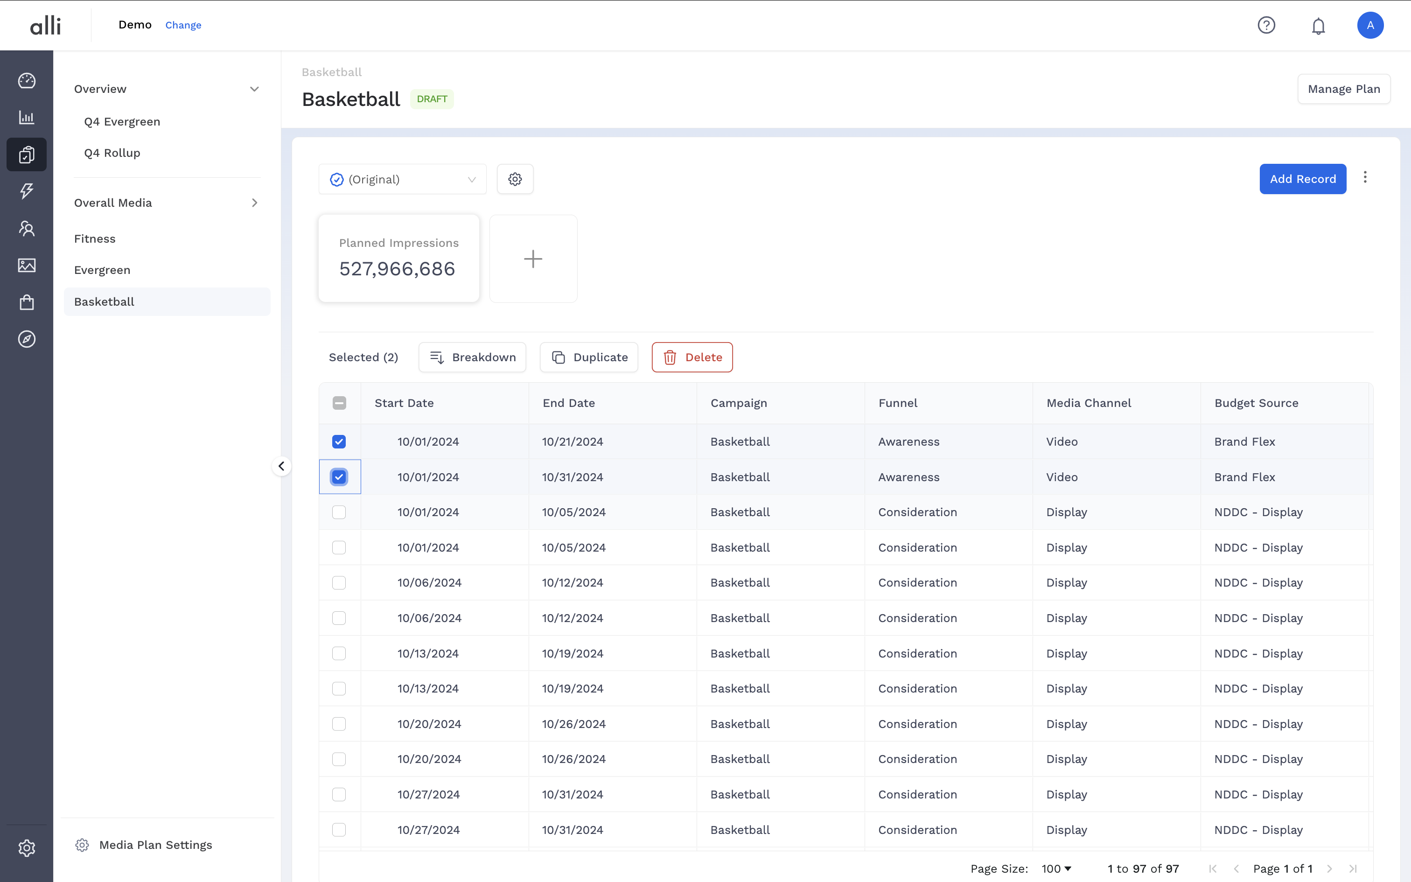Open the image creative sidebar icon

pos(27,266)
